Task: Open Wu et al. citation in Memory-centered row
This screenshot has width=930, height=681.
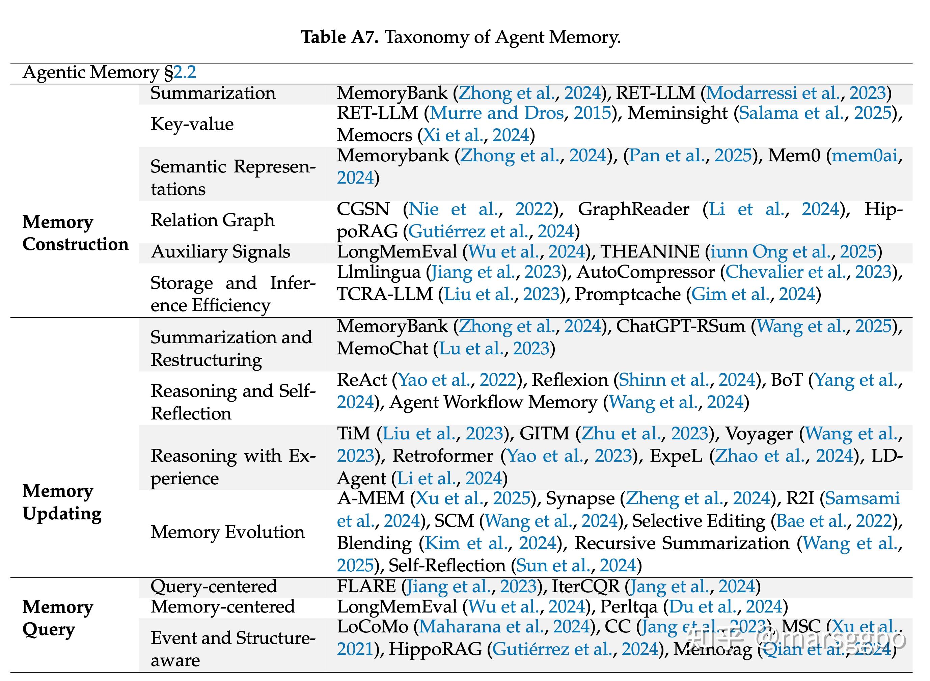Action: [527, 607]
